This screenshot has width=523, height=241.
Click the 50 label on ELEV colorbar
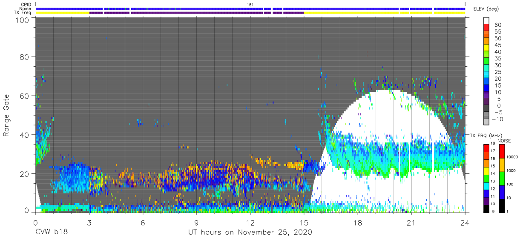tap(497, 38)
